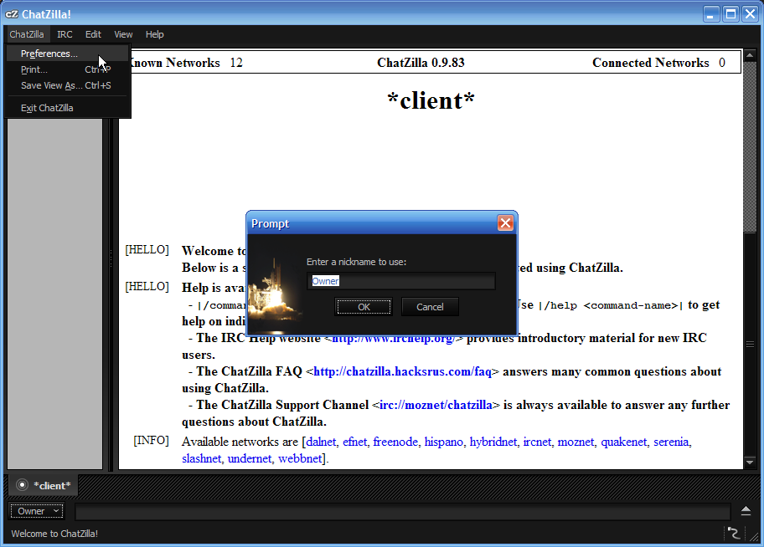Minimize the ChatZilla window

tap(711, 14)
